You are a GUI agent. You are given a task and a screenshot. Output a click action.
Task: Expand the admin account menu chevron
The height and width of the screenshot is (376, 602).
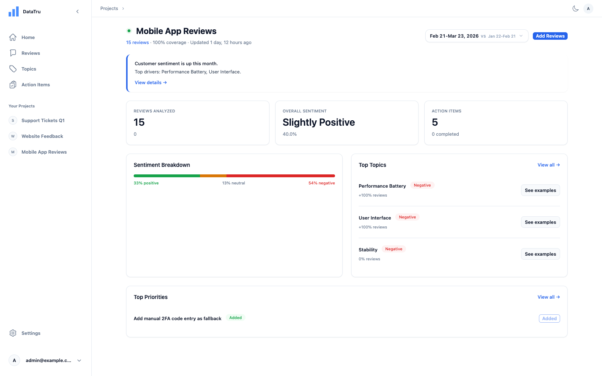[x=79, y=360]
